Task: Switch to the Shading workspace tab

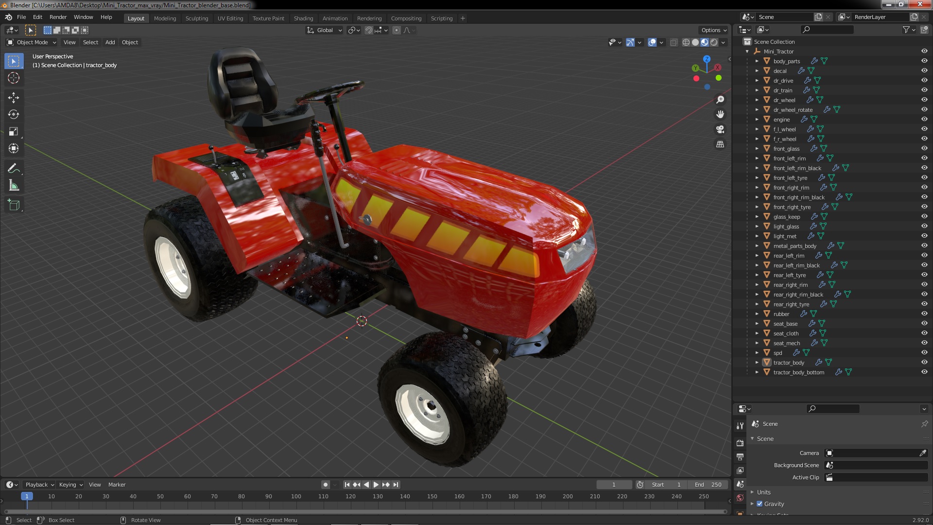Action: coord(303,18)
